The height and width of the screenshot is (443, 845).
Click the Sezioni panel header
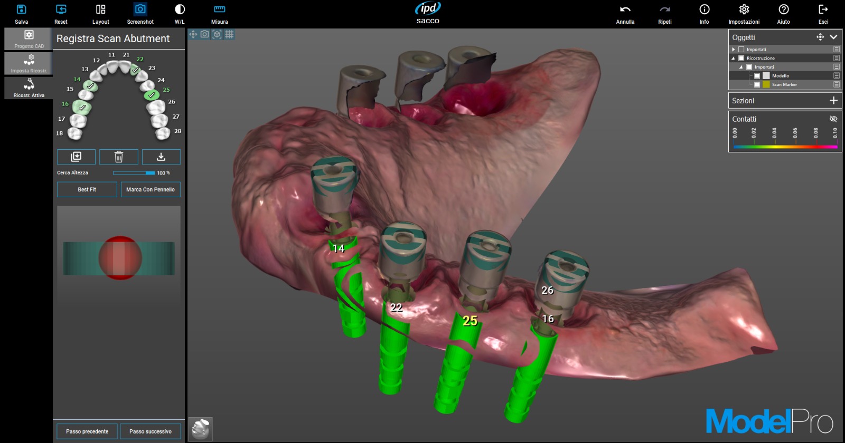(785, 100)
